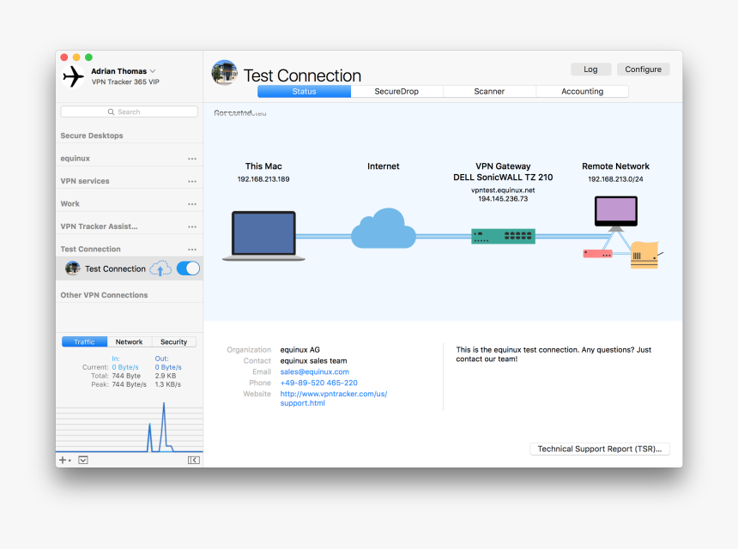
Task: Select the equinux sales team contact value
Action: coord(313,361)
